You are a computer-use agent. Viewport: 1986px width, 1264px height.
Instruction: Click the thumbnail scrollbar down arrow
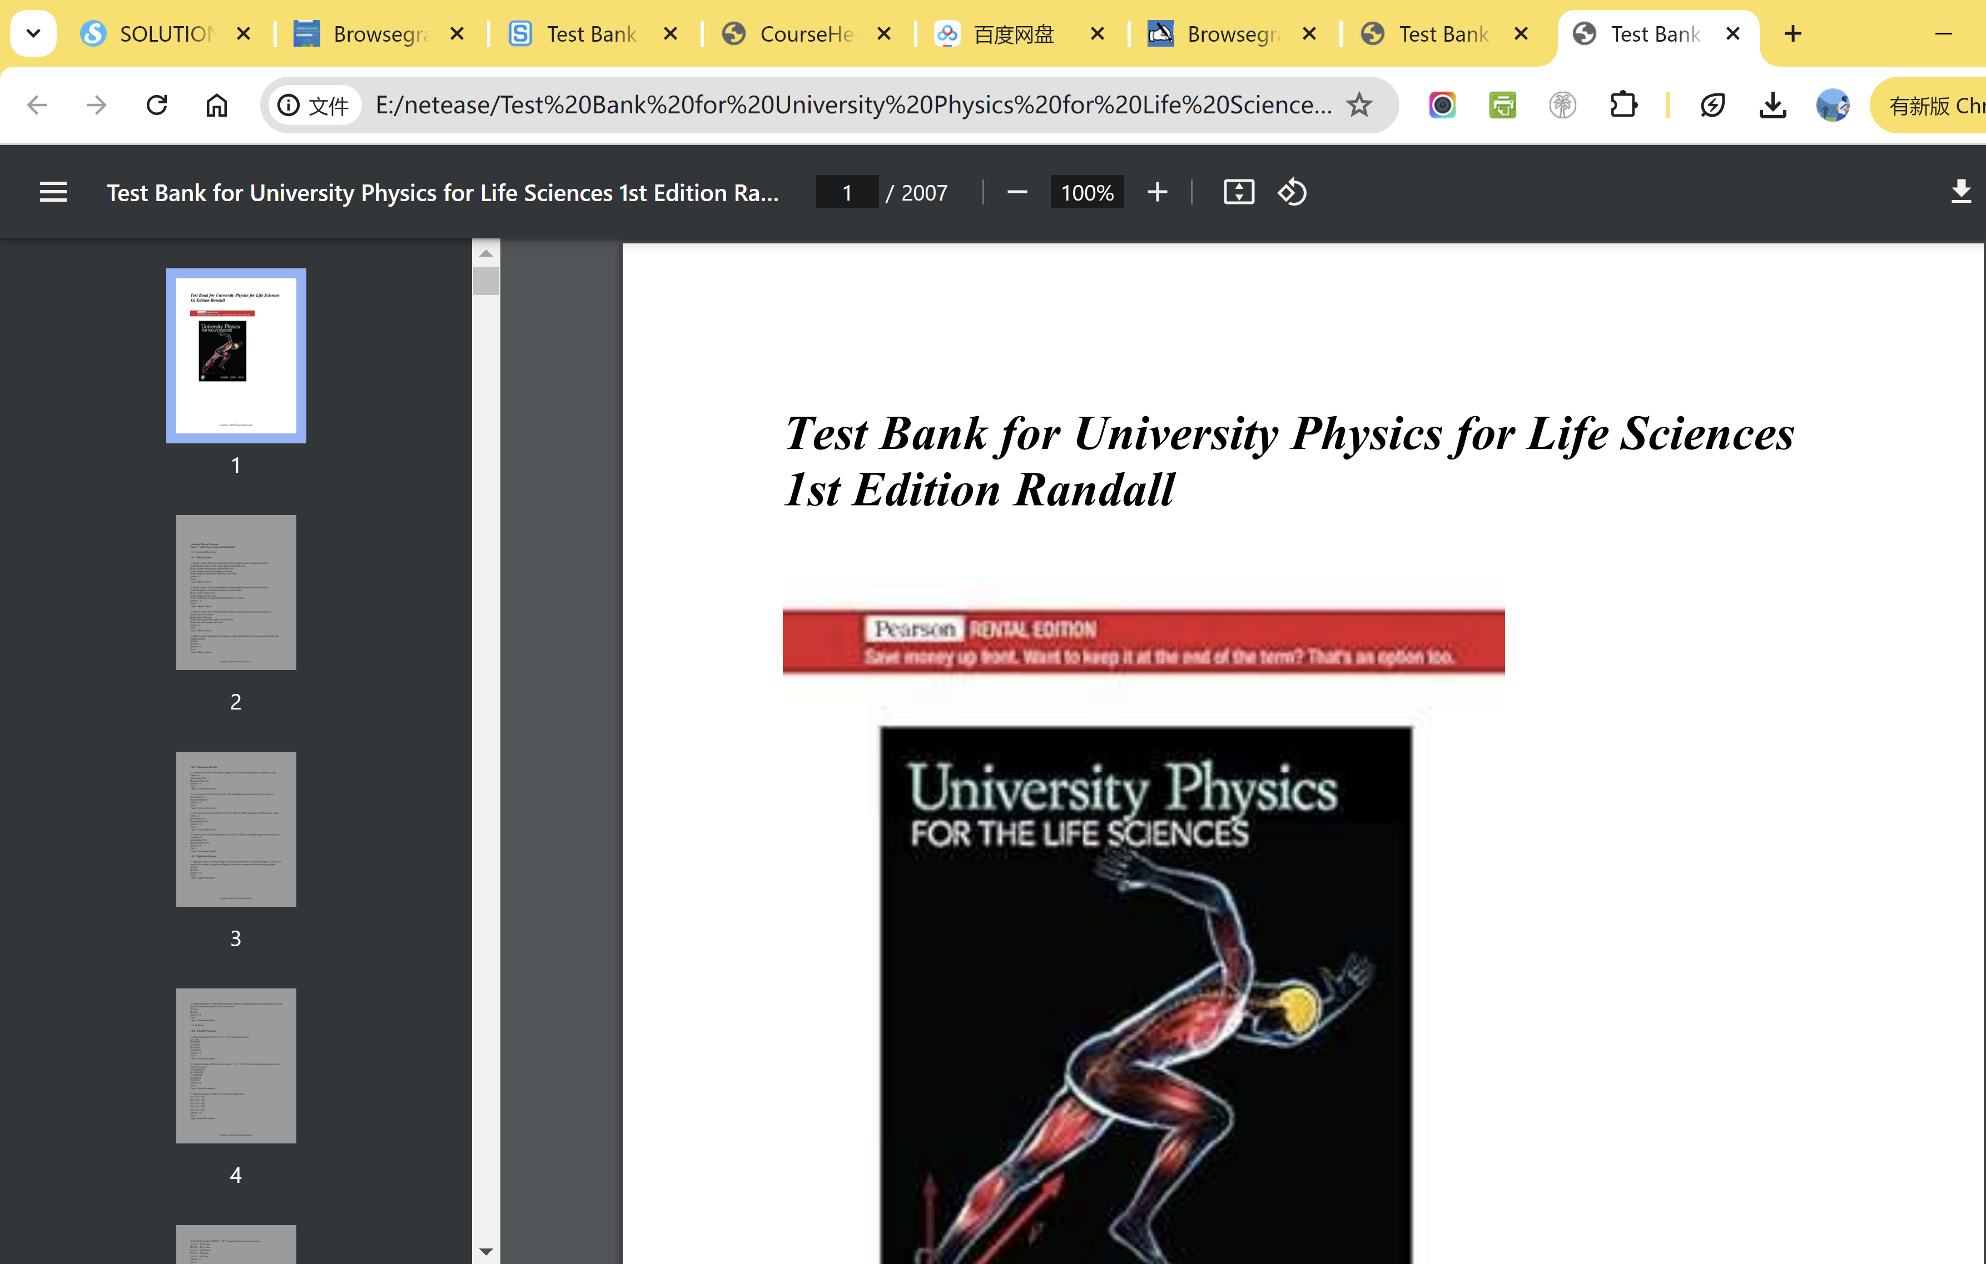[486, 1252]
